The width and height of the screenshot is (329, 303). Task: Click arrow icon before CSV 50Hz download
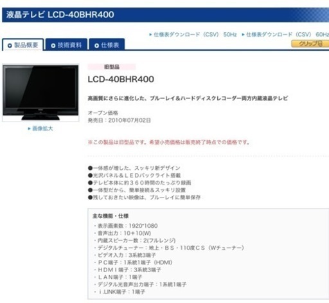coord(150,34)
